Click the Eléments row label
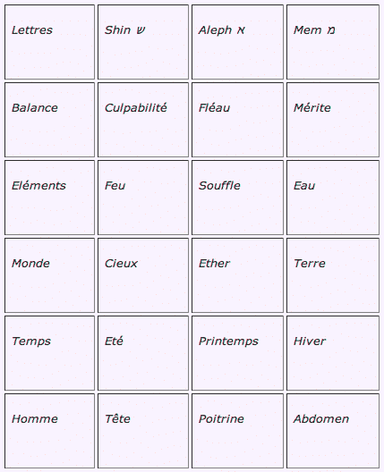The image size is (384, 472). (x=50, y=198)
